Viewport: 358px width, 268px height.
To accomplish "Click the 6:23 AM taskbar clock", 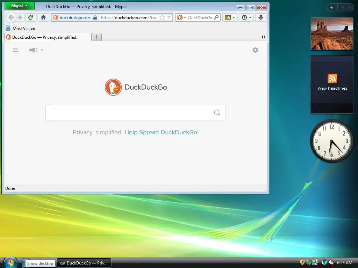I will (x=344, y=262).
